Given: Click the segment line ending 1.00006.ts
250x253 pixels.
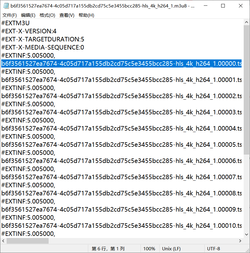Looking at the screenshot, I should click(121, 161).
